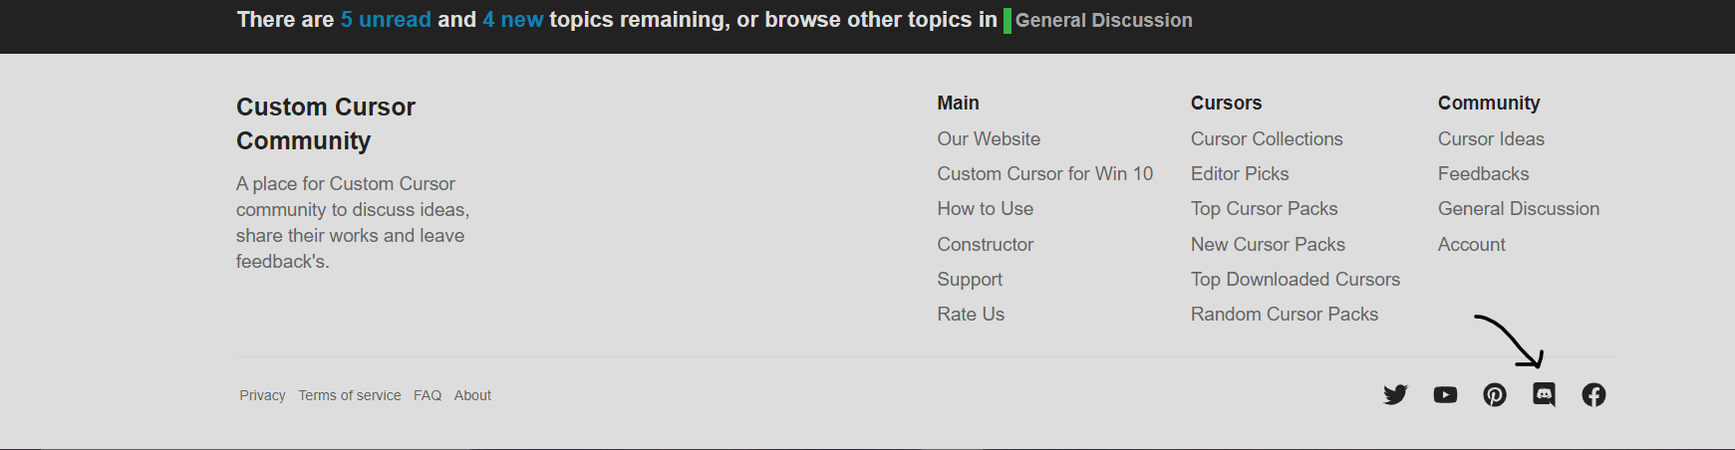Go to Cursor Ideas community section

click(x=1490, y=139)
